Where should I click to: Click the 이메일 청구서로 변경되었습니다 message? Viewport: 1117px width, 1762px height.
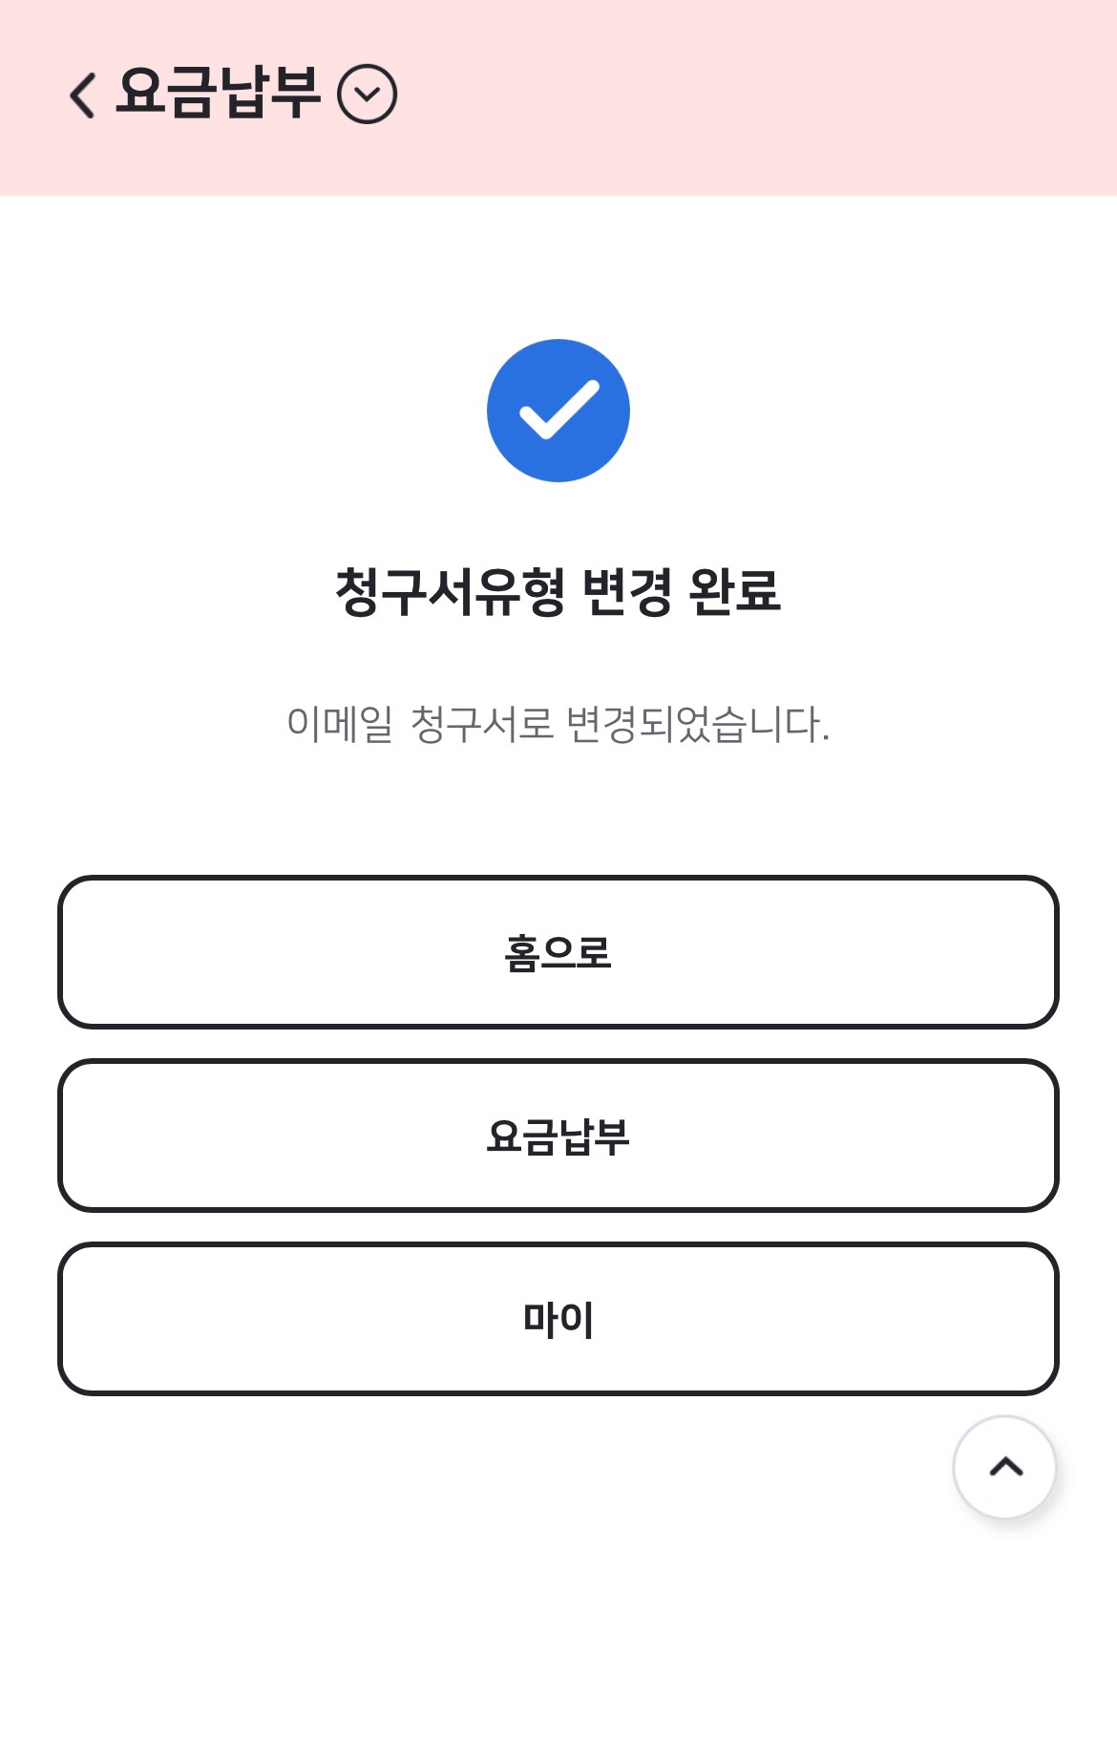click(x=558, y=724)
